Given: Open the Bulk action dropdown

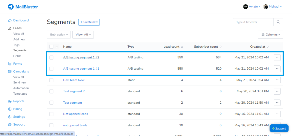Looking at the screenshot, I should point(59,35).
